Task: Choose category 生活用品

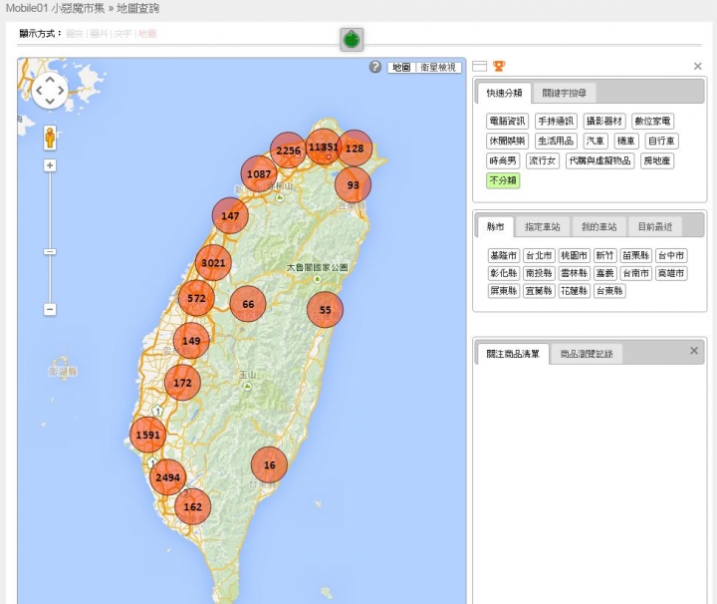Action: (x=556, y=141)
